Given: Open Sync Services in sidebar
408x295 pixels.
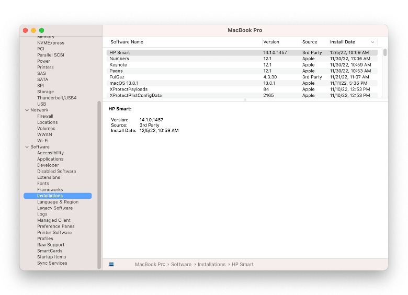Looking at the screenshot, I should (52, 263).
